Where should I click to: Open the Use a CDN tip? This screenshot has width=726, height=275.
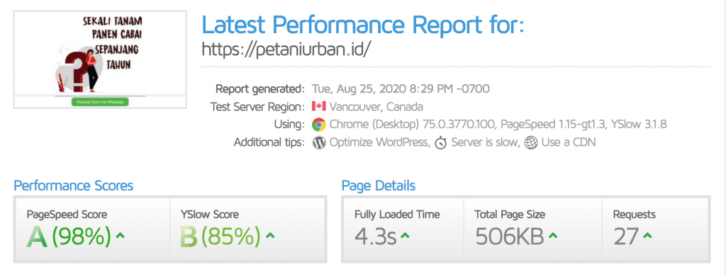tap(568, 143)
